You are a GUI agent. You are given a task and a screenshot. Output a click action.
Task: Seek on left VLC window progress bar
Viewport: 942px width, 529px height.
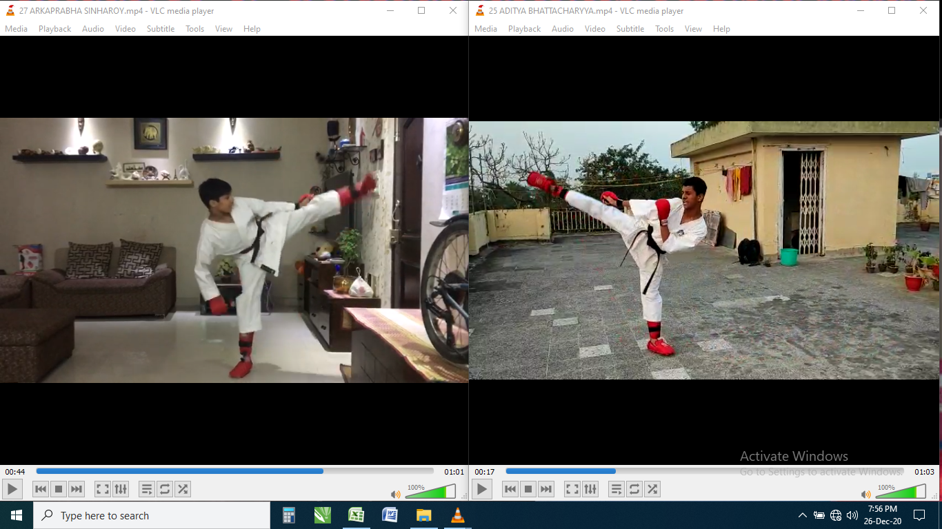[x=235, y=471]
